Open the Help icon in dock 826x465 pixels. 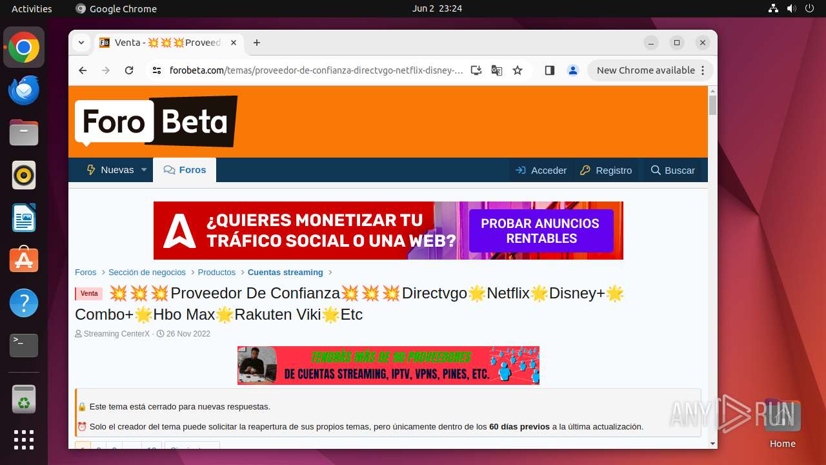[24, 303]
